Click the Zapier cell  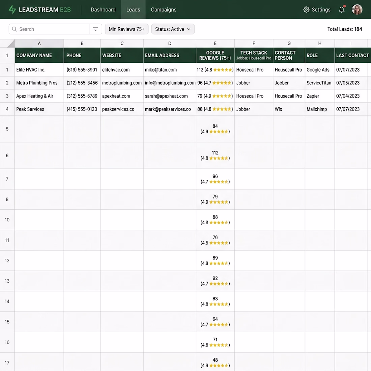coord(320,96)
